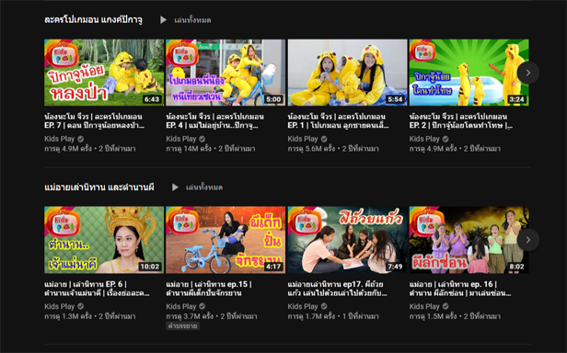
Task: Click Kids Play channel under EP. 1 video
Action: coord(303,139)
